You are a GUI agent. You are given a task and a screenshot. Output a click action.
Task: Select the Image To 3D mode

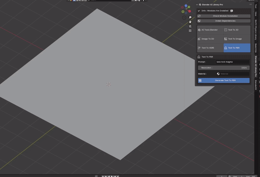[210, 39]
